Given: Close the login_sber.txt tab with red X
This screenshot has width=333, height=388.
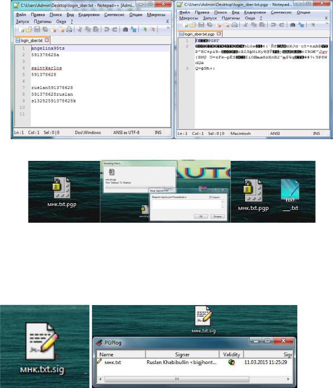Looking at the screenshot, I should (47, 40).
